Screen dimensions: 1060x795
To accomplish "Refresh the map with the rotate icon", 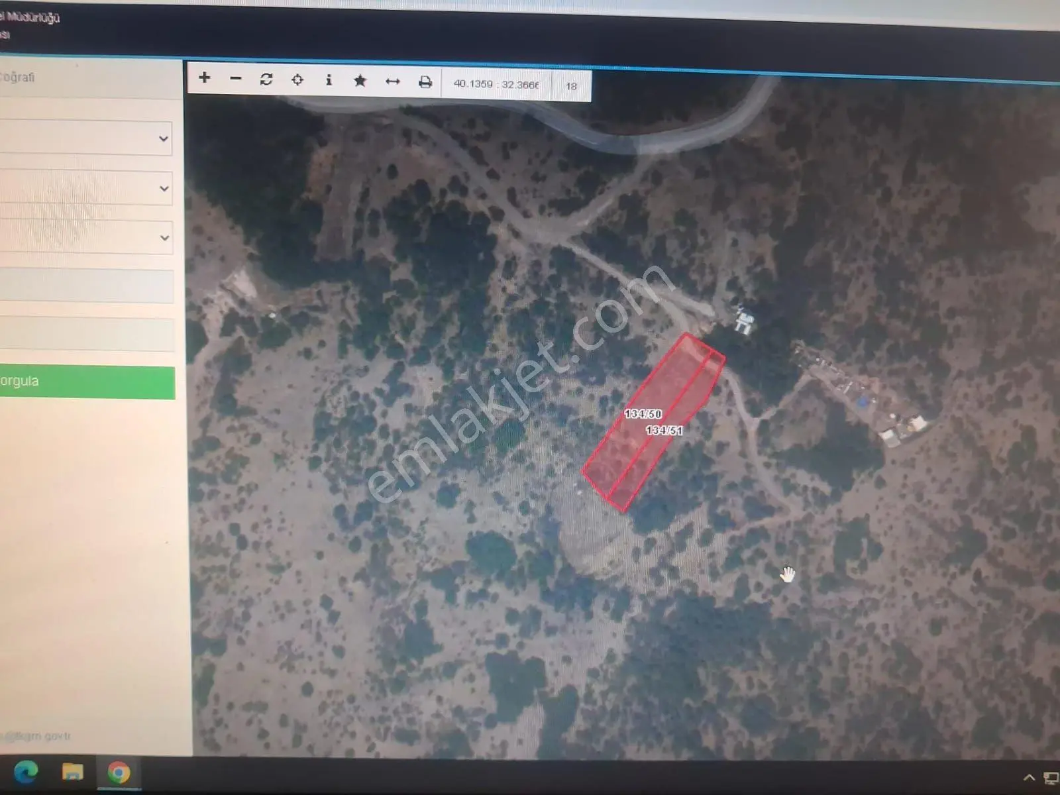I will click(266, 79).
